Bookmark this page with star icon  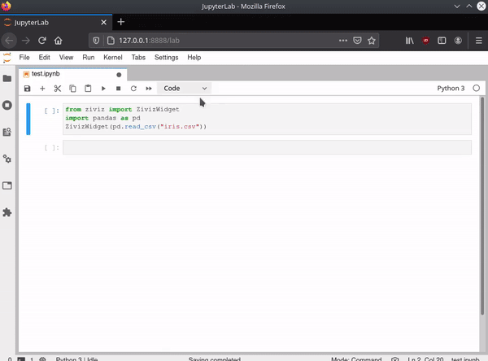[x=372, y=41]
